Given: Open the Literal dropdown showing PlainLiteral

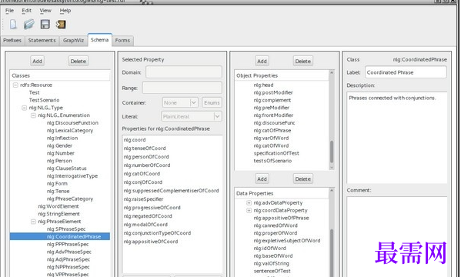Looking at the screenshot, I should (192, 116).
